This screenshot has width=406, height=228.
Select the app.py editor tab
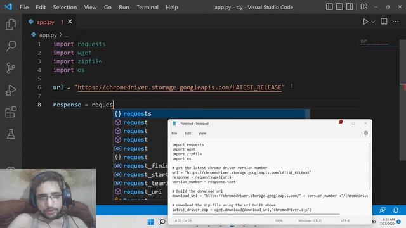pos(45,22)
